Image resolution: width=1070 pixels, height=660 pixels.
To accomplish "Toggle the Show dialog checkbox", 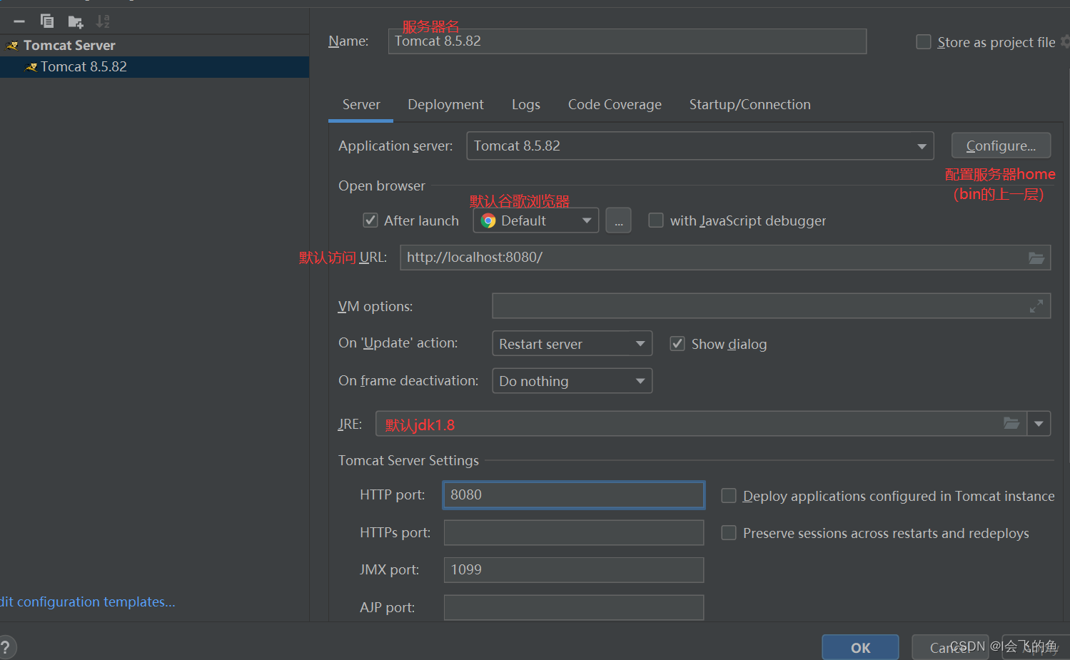I will [x=677, y=344].
